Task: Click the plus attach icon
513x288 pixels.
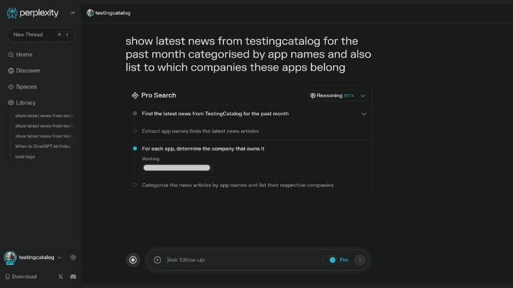Action: [x=157, y=260]
